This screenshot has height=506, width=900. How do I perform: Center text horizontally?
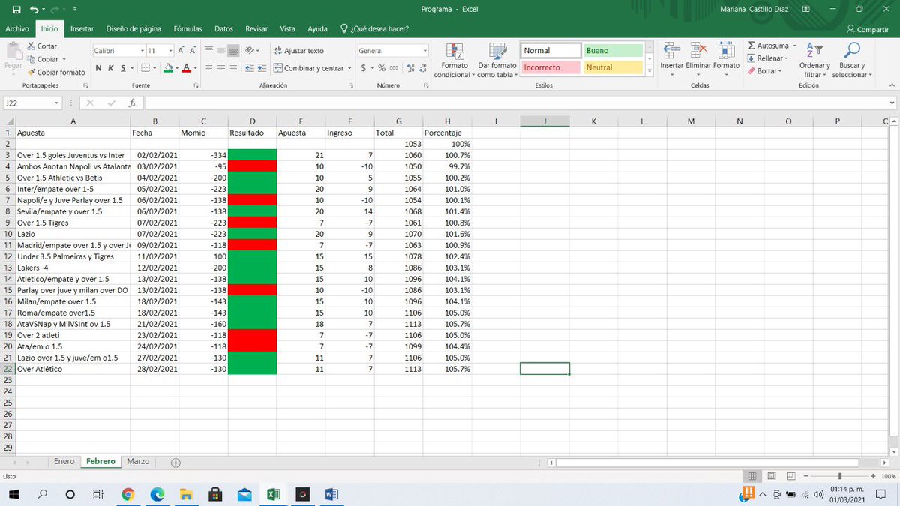click(221, 68)
